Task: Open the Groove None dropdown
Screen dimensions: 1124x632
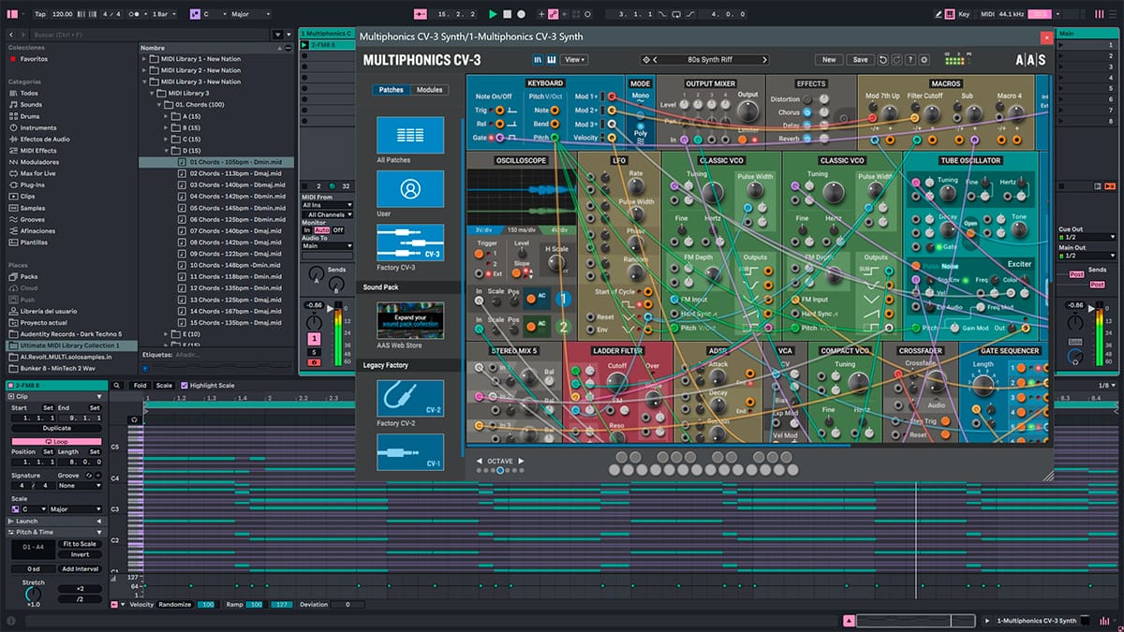Action: tap(79, 485)
